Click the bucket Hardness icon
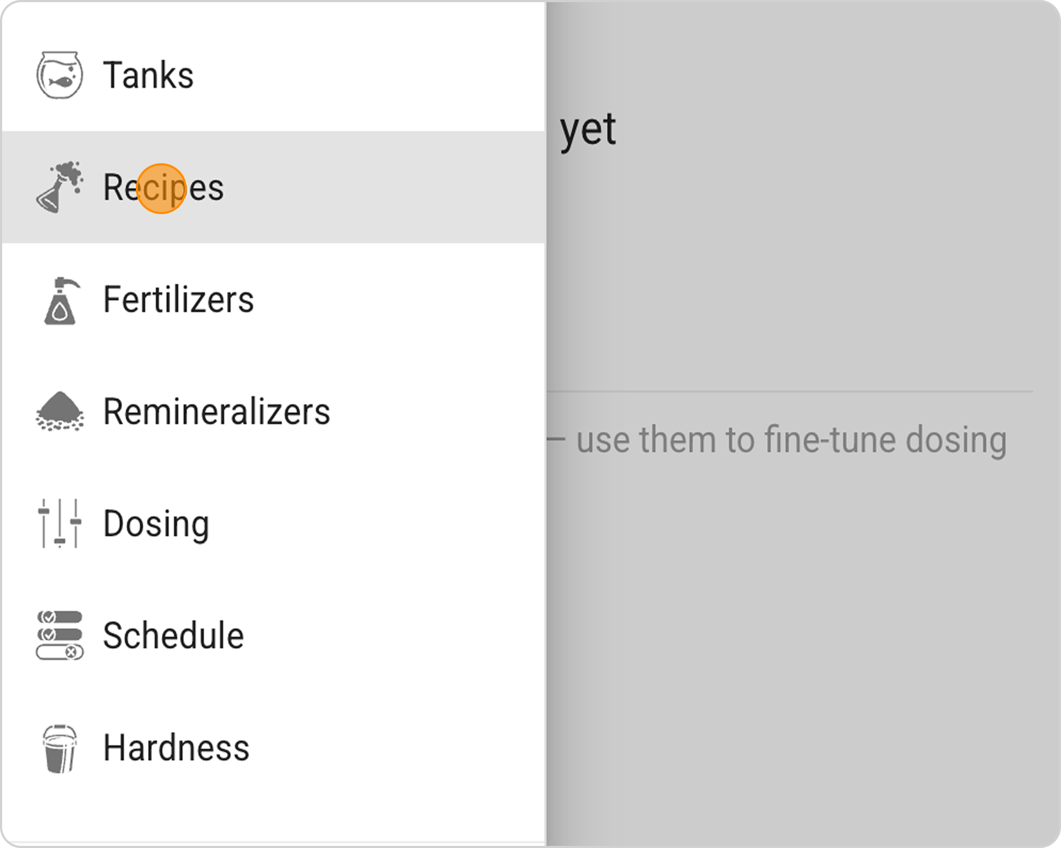 click(x=59, y=748)
